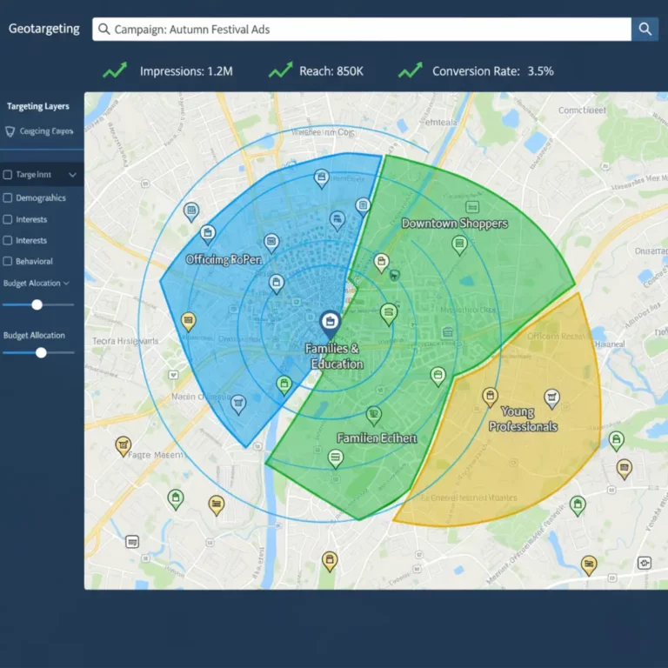
Task: Click the shield icon under Targeting Layers
Action: (x=10, y=131)
